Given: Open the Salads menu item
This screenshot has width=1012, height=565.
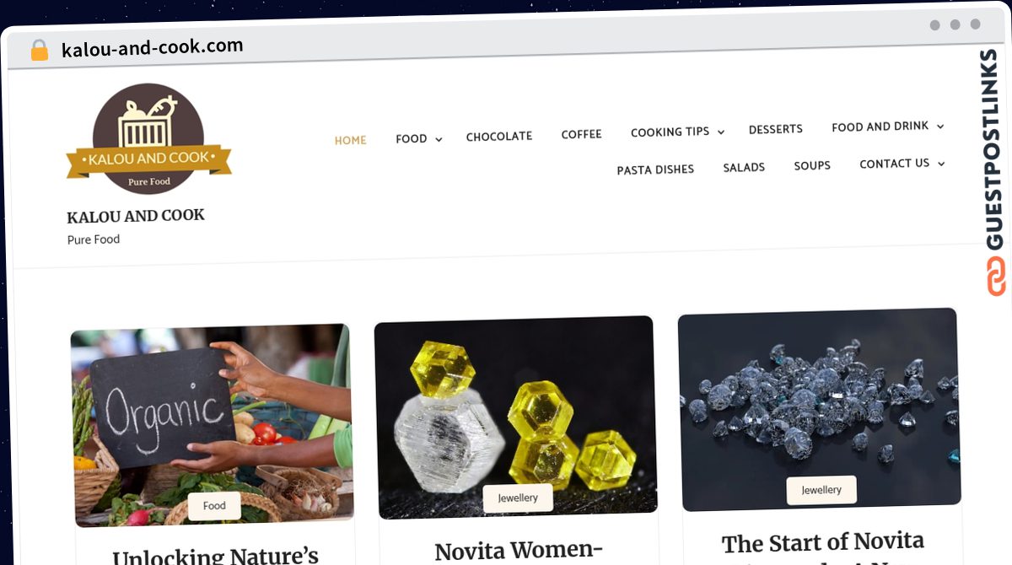Looking at the screenshot, I should pos(744,168).
